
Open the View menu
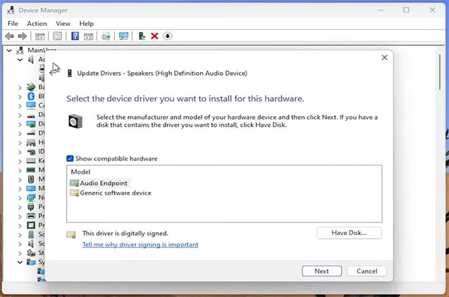pos(63,24)
